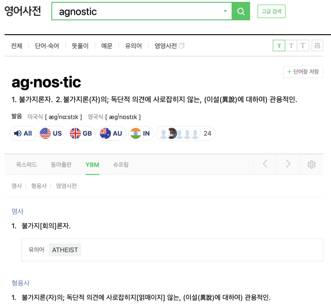Select the small font size T
Image resolution: width=331 pixels, height=306 pixels.
[279, 46]
